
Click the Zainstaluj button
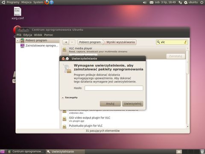tap(176, 56)
